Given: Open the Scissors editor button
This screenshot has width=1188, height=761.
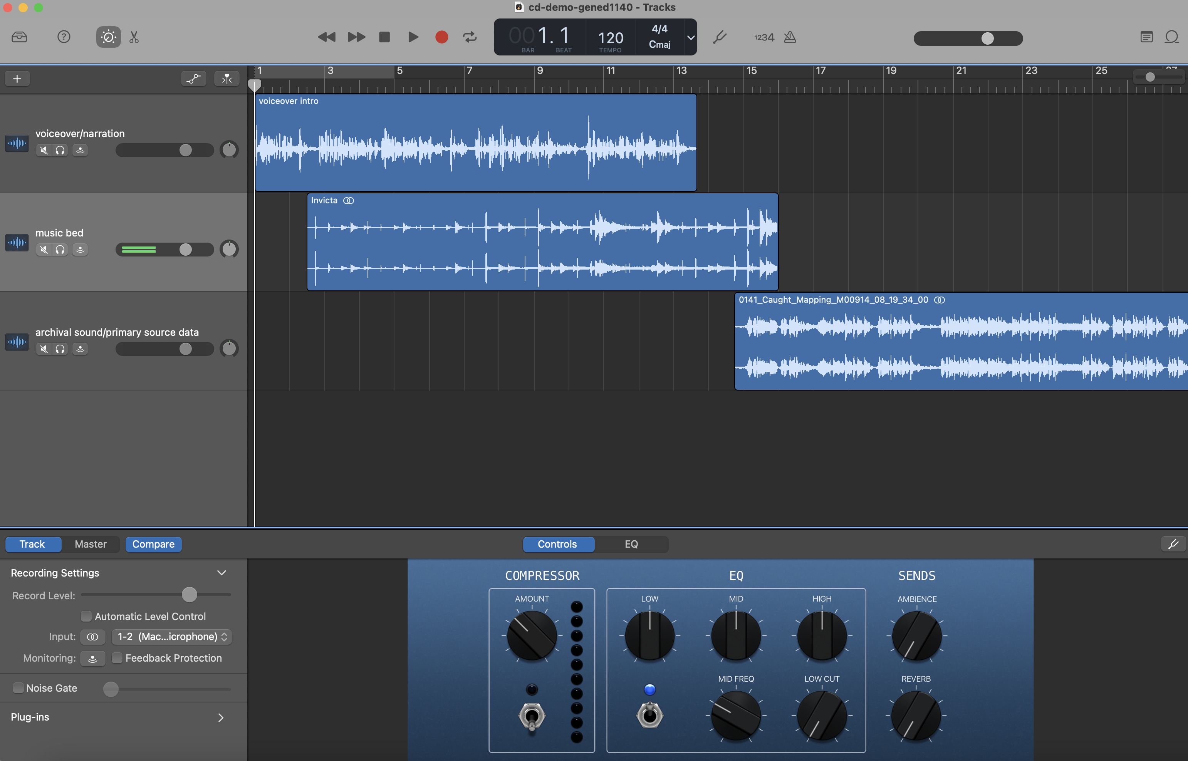Looking at the screenshot, I should pyautogui.click(x=134, y=37).
